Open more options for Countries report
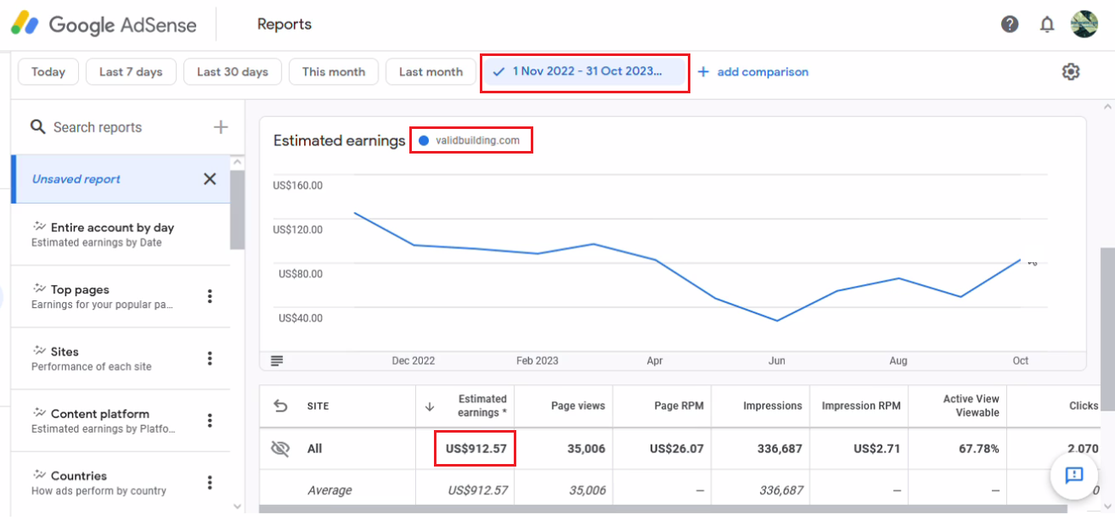Image resolution: width=1115 pixels, height=520 pixels. click(210, 482)
